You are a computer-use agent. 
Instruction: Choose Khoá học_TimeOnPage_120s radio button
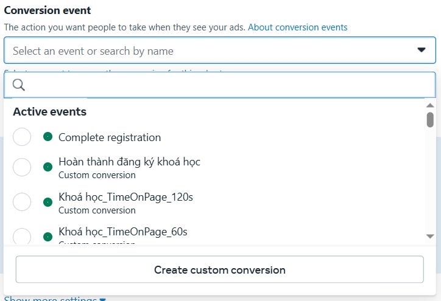click(22, 202)
